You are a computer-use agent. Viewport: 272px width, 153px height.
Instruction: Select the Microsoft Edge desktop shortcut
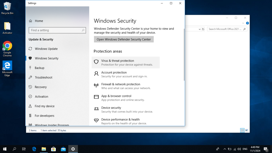pos(7,69)
